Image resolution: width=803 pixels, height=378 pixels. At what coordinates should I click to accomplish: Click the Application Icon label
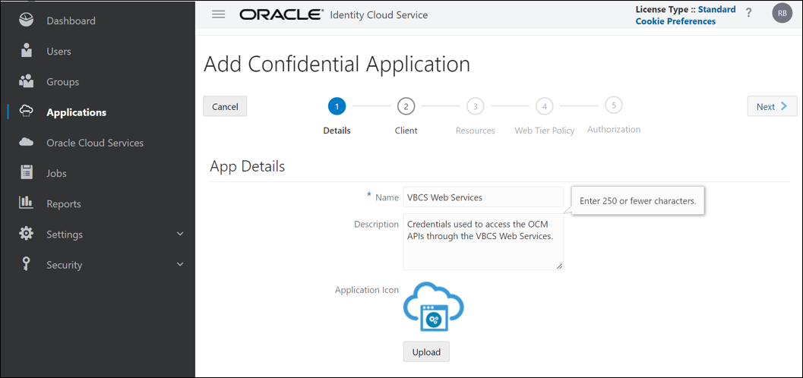click(367, 290)
